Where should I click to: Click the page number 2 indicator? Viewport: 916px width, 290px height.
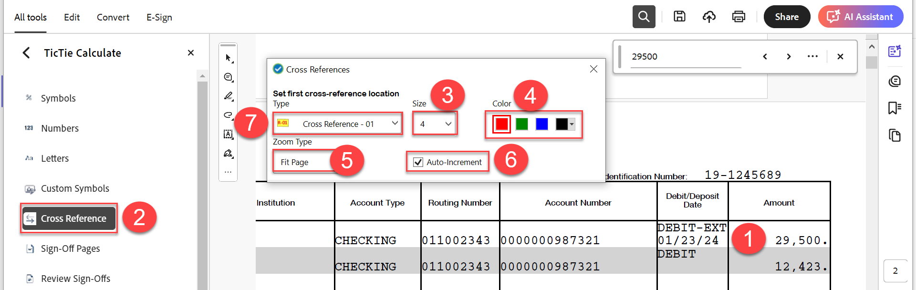(x=895, y=270)
